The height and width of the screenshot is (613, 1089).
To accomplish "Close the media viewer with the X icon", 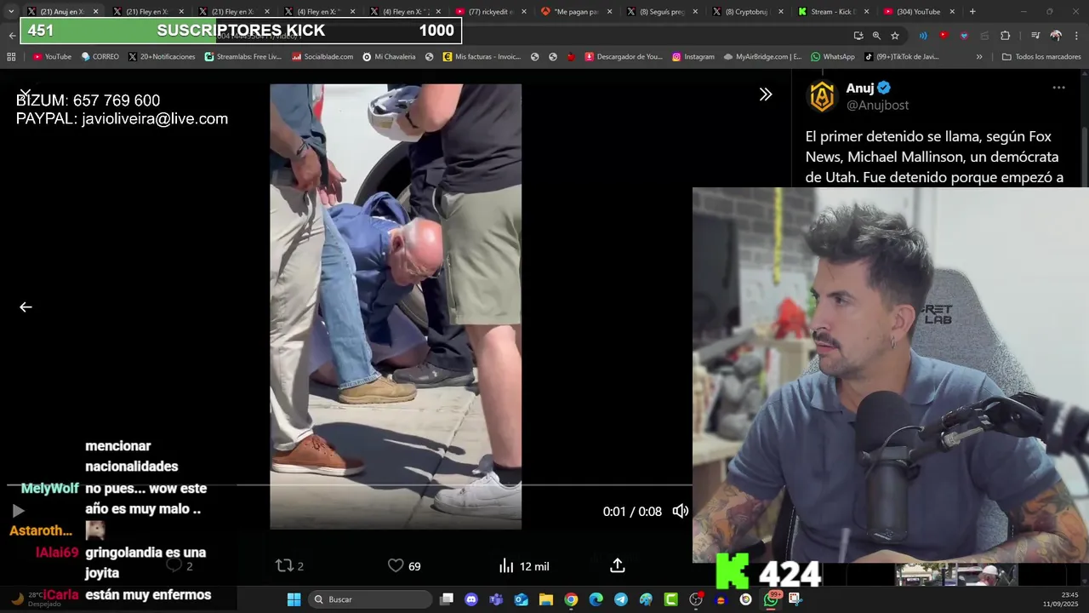I will pos(26,93).
